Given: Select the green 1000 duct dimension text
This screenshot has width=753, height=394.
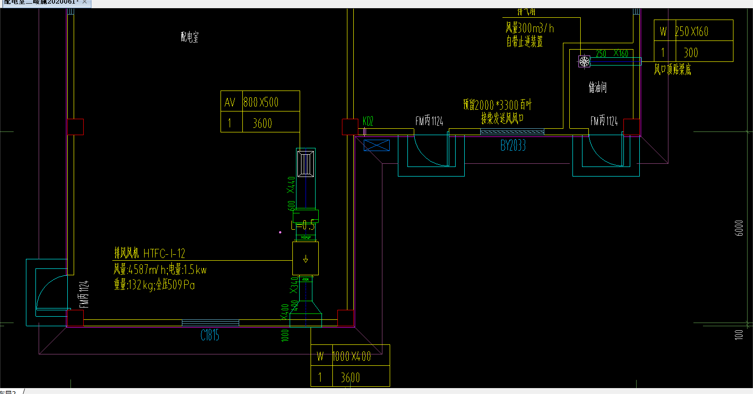Looking at the screenshot, I should 285,335.
